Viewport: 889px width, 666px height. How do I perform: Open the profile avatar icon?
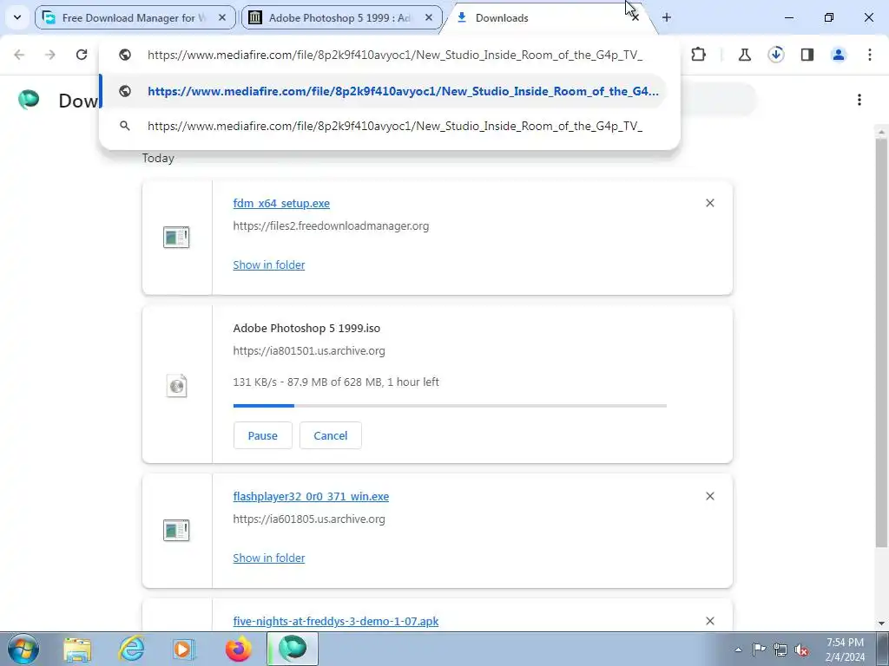pyautogui.click(x=839, y=55)
